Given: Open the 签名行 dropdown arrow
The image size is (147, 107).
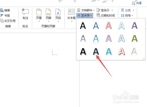Looking at the screenshot, I should click(112, 10).
